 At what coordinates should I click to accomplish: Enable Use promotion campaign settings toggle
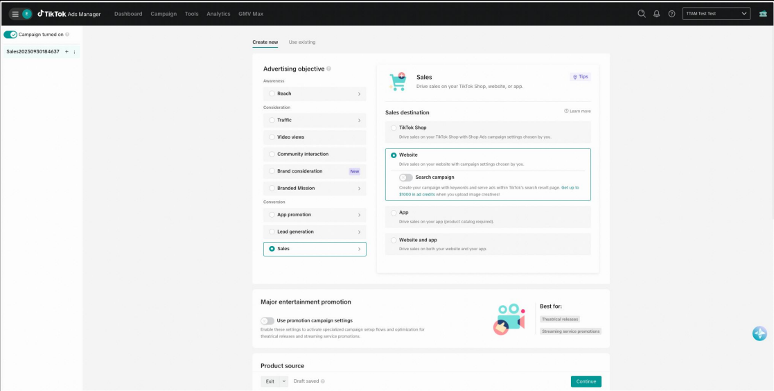pyautogui.click(x=267, y=321)
